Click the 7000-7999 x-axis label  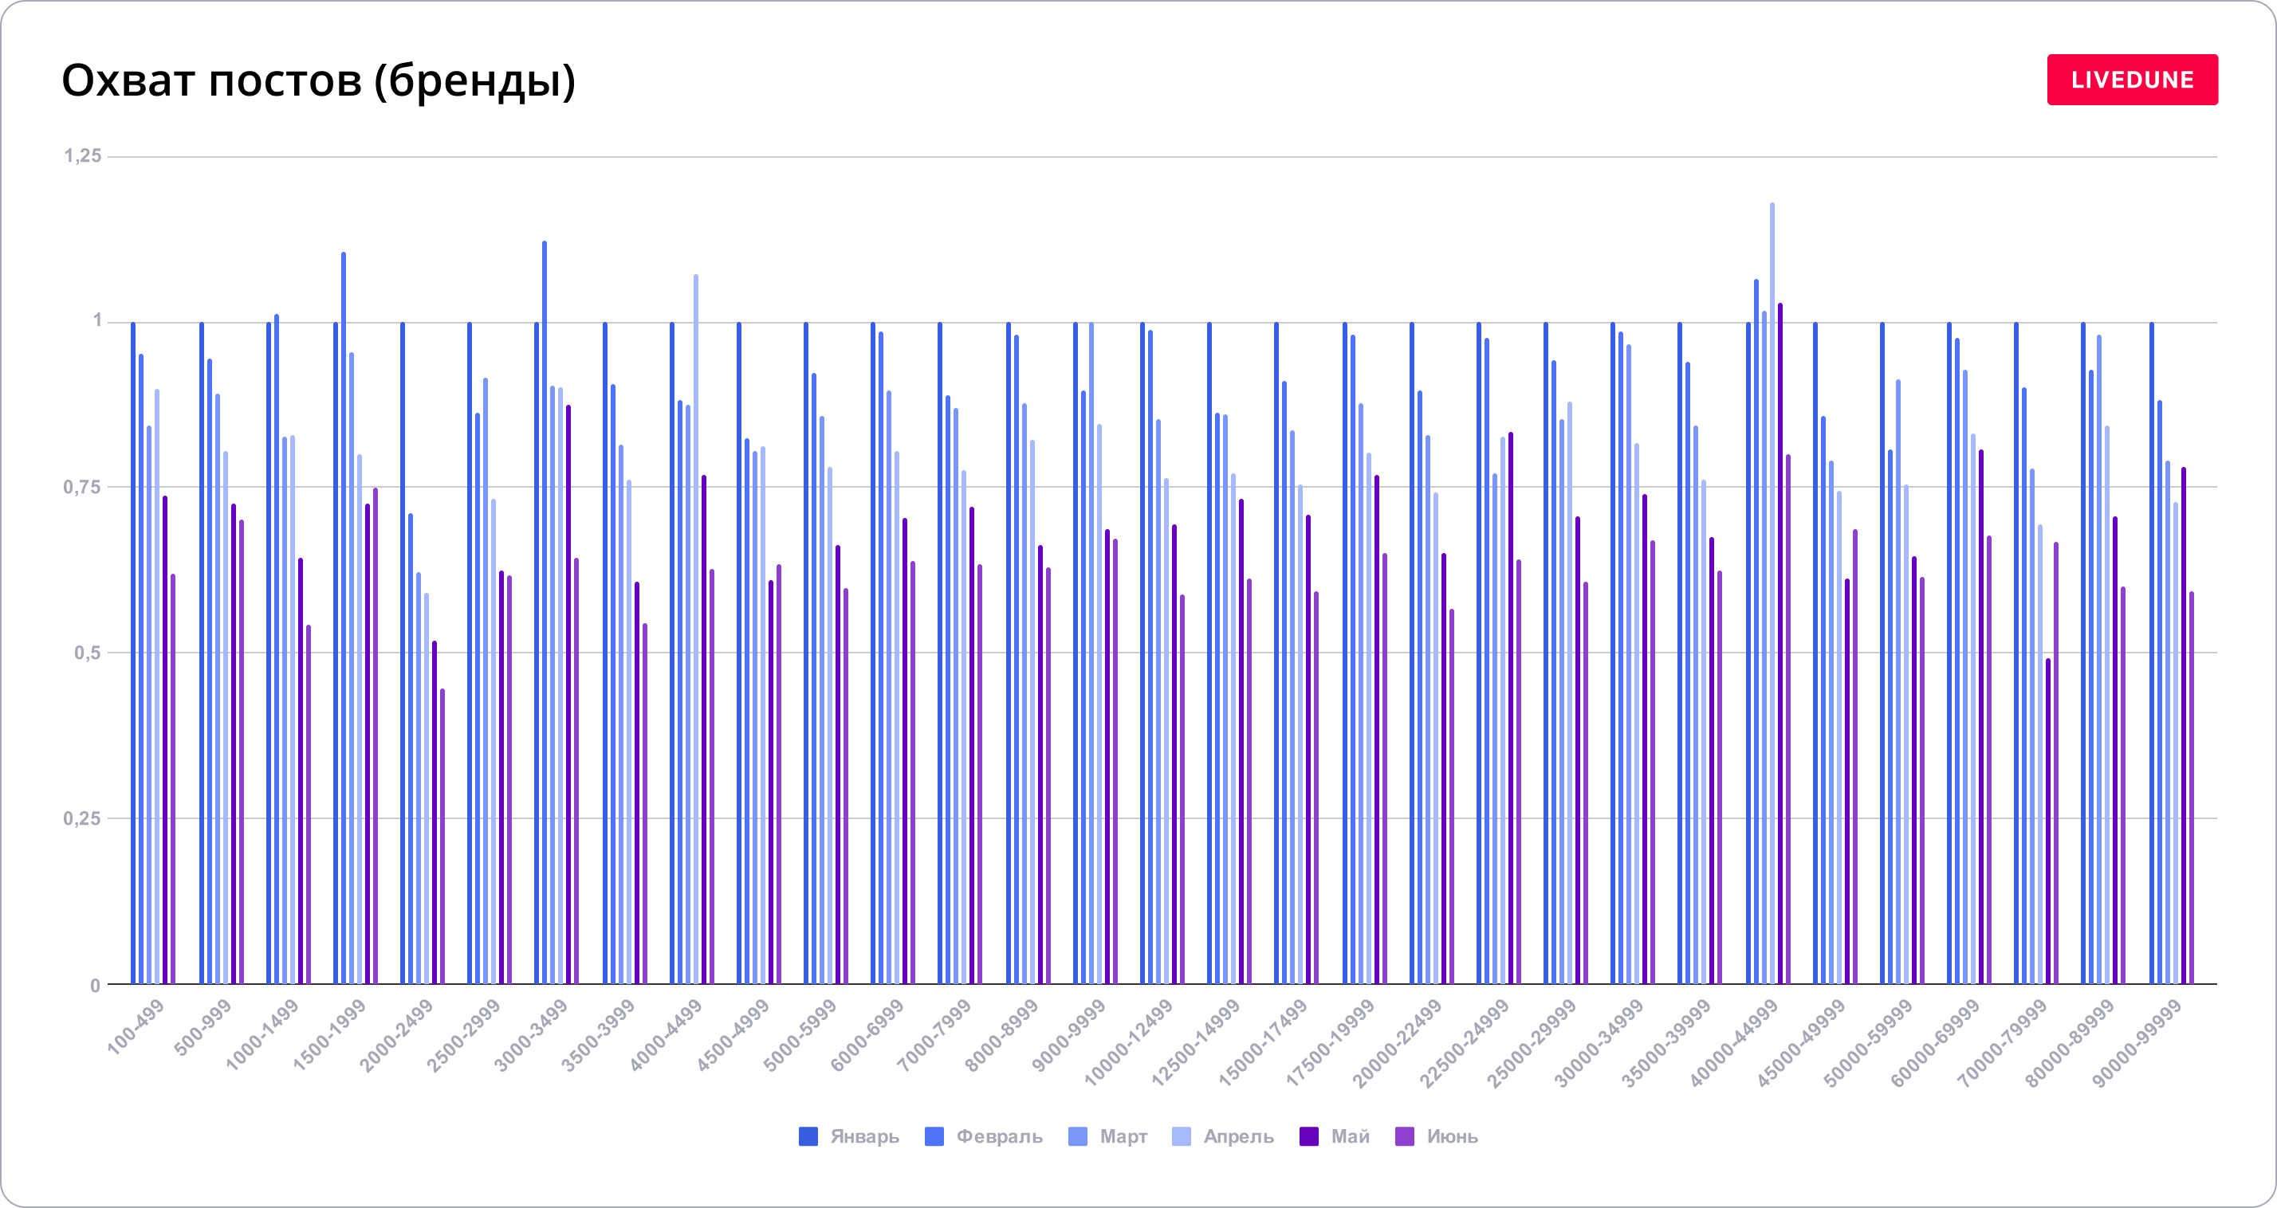coord(934,1035)
